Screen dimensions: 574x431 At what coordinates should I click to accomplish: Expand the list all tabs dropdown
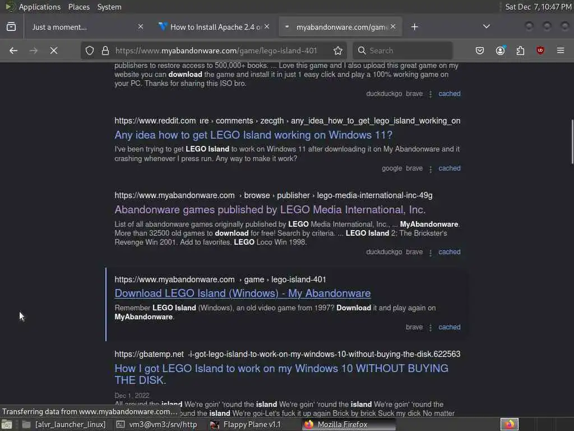click(486, 27)
